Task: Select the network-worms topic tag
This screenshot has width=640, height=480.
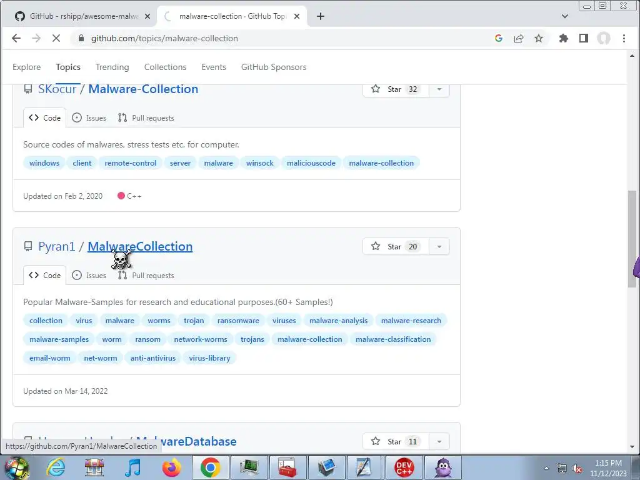Action: click(x=201, y=339)
